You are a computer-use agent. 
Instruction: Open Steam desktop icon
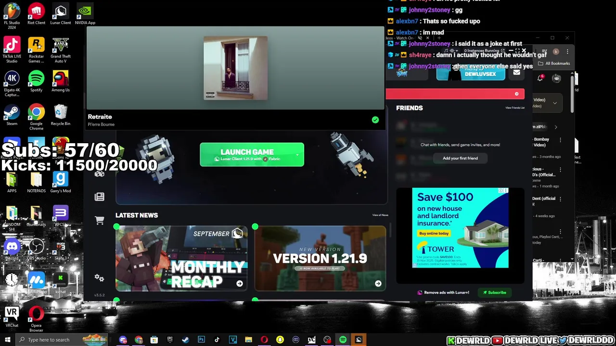pos(12,115)
